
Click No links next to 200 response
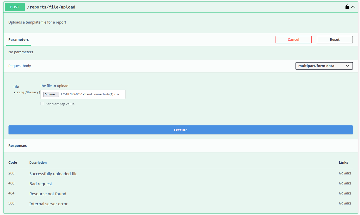click(345, 173)
